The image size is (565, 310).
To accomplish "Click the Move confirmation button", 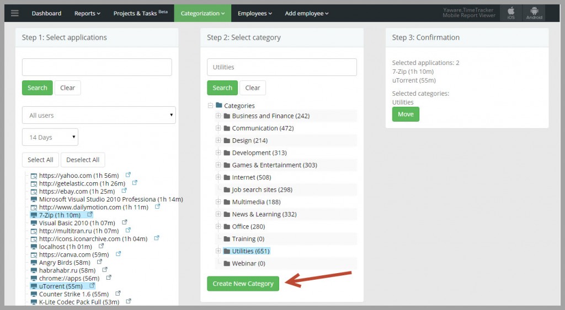I will click(x=406, y=114).
